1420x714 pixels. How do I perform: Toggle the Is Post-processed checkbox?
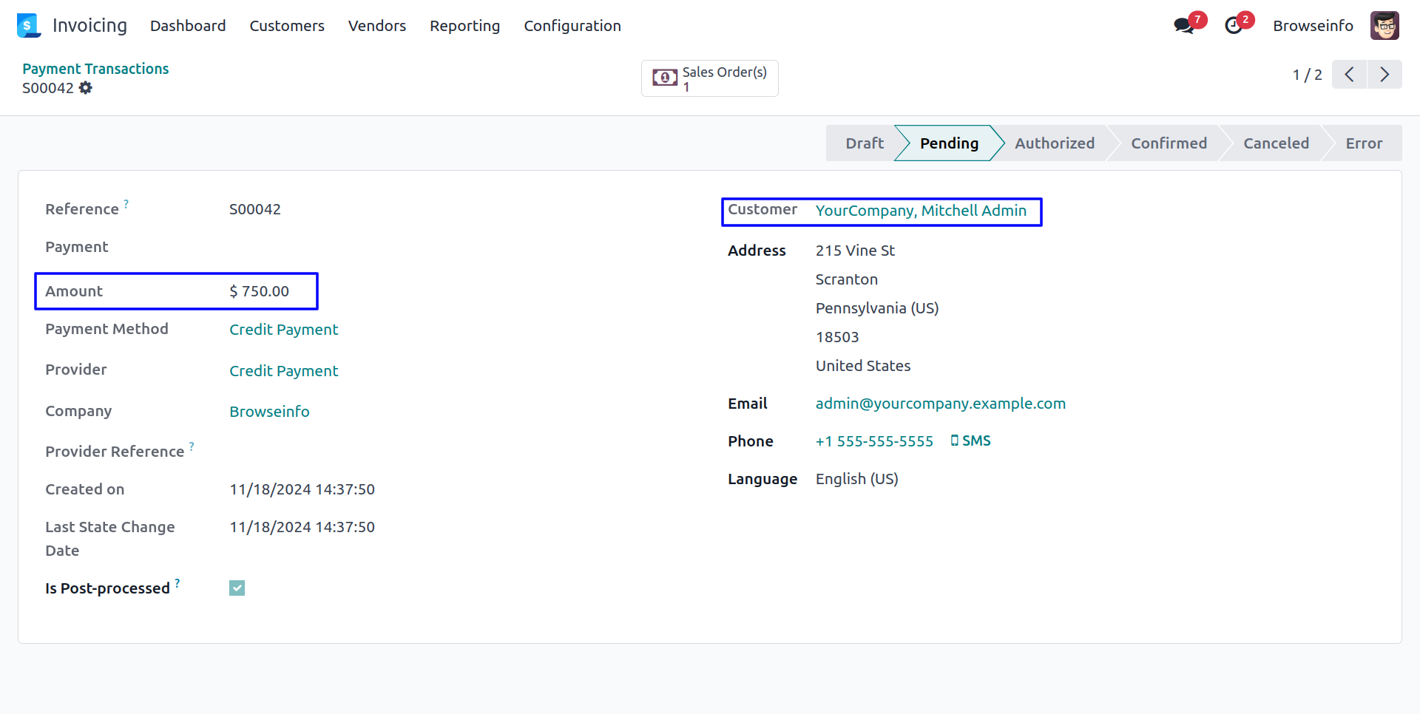[237, 588]
